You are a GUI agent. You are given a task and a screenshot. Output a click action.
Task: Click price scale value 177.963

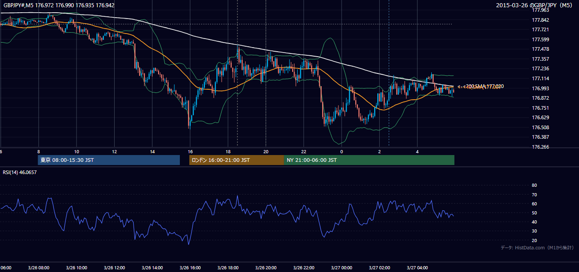pos(540,10)
